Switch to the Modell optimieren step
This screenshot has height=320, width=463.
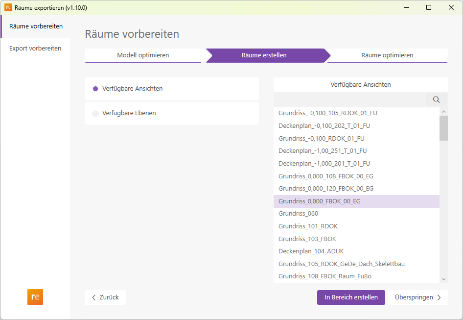pyautogui.click(x=143, y=55)
